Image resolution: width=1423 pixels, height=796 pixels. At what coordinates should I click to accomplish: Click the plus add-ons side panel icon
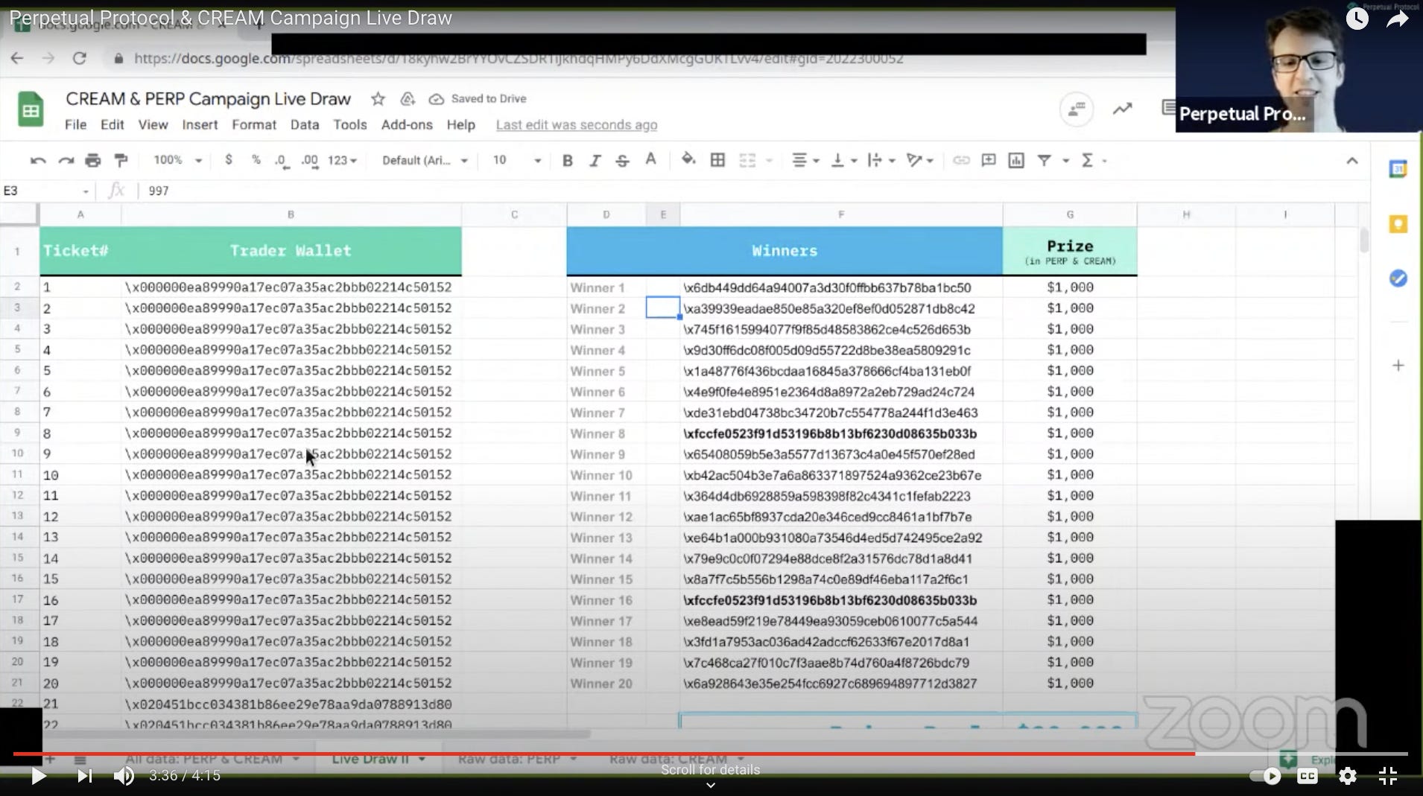click(x=1398, y=366)
